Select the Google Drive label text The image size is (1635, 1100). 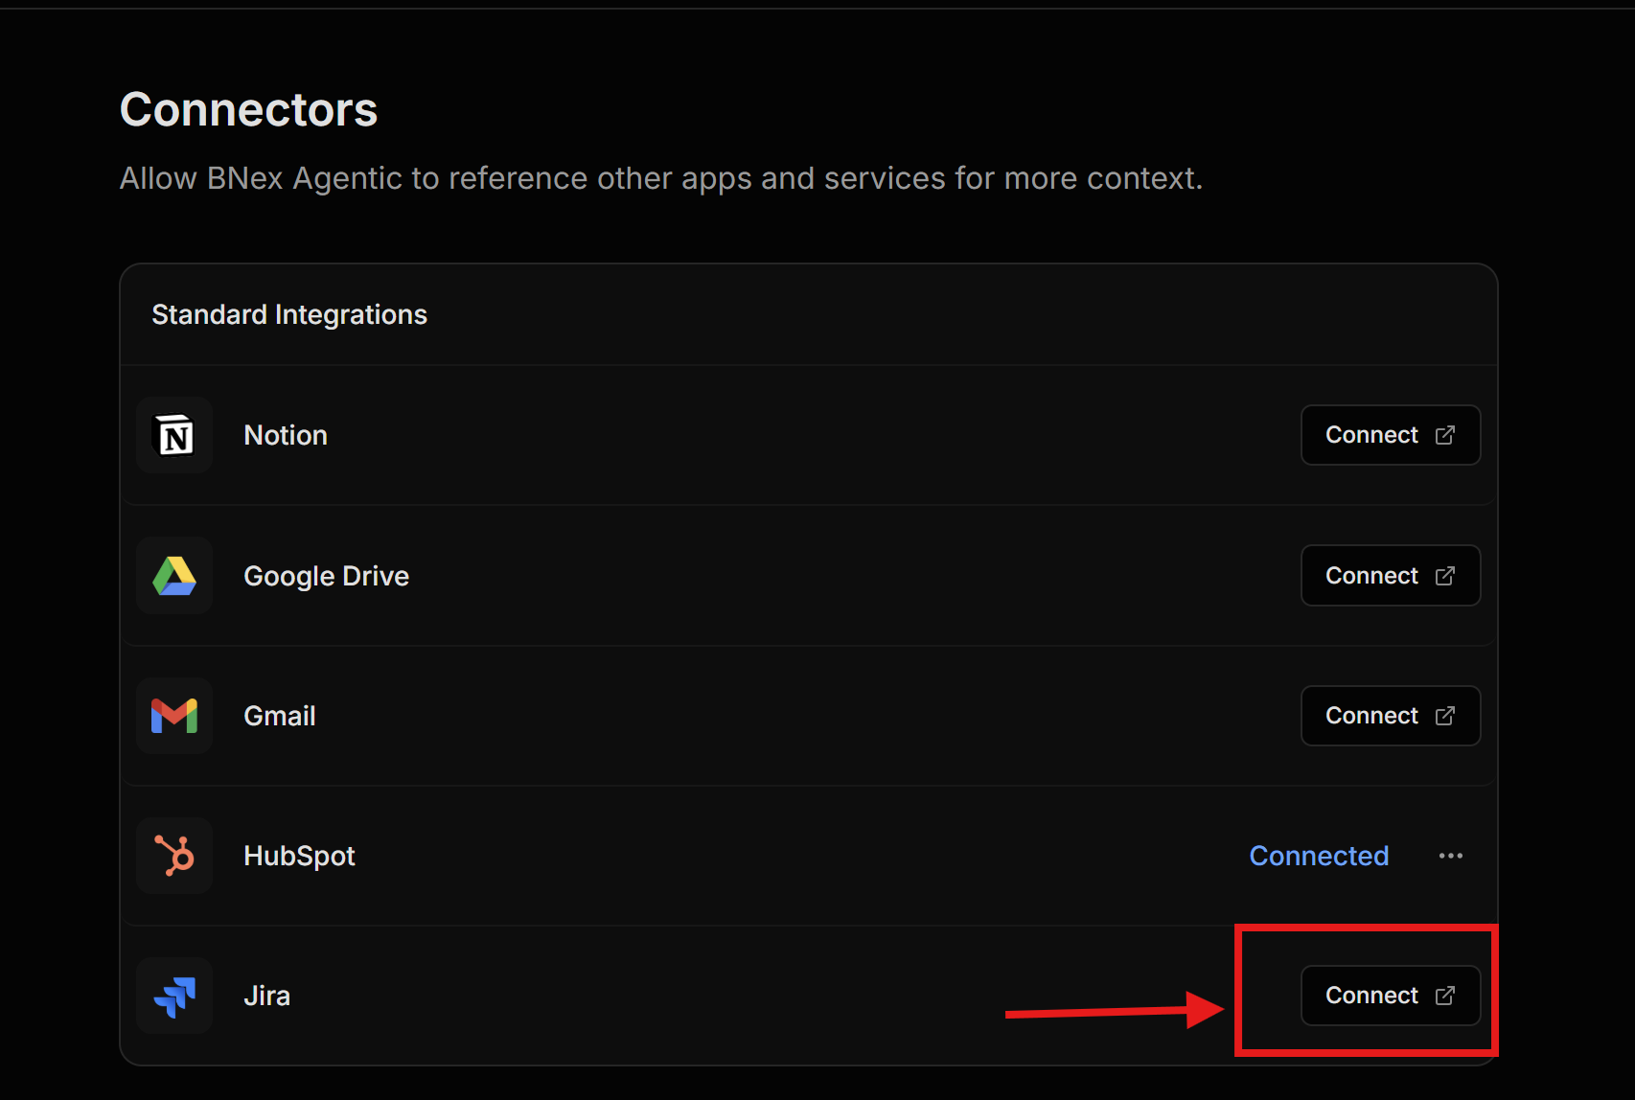tap(326, 576)
